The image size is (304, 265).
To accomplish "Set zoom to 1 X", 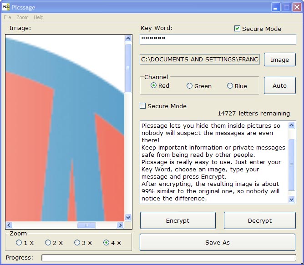I will [19, 243].
